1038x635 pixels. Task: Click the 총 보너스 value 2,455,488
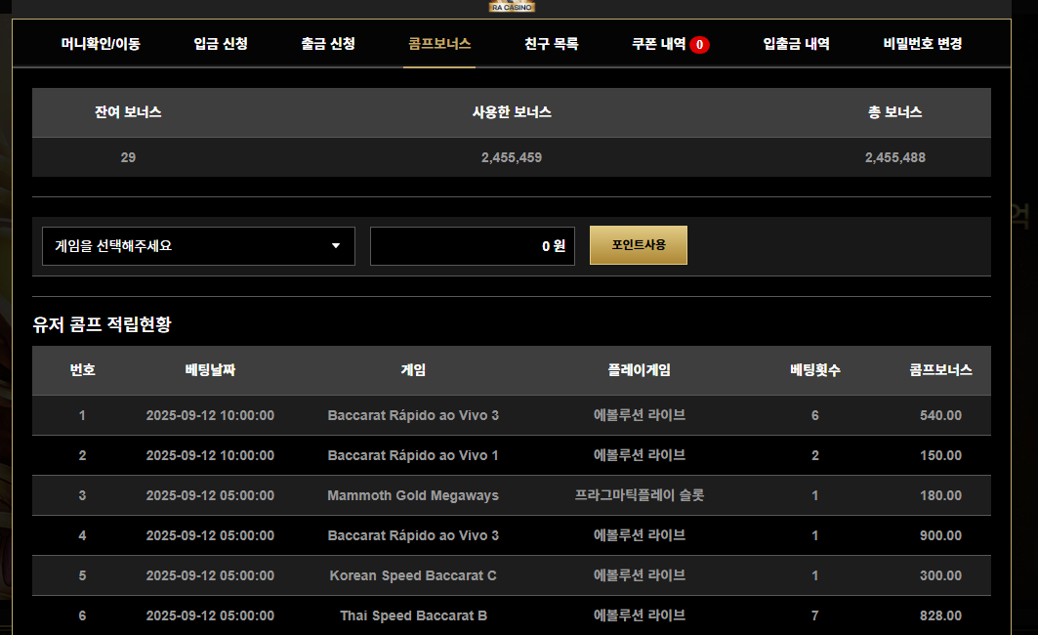tap(895, 157)
